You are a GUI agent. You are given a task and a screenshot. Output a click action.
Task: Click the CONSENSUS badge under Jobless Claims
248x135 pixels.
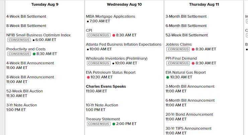(x=178, y=49)
